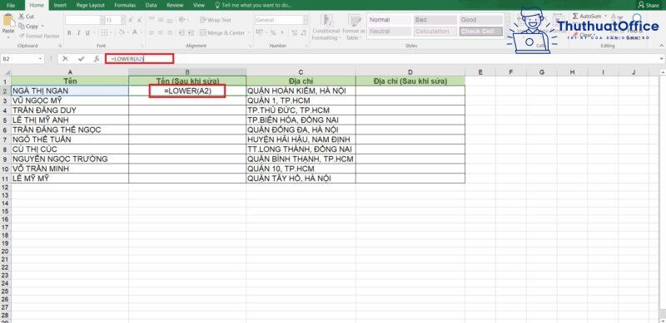Switch to the Formulas tab
Image resolution: width=666 pixels, height=323 pixels.
(125, 5)
